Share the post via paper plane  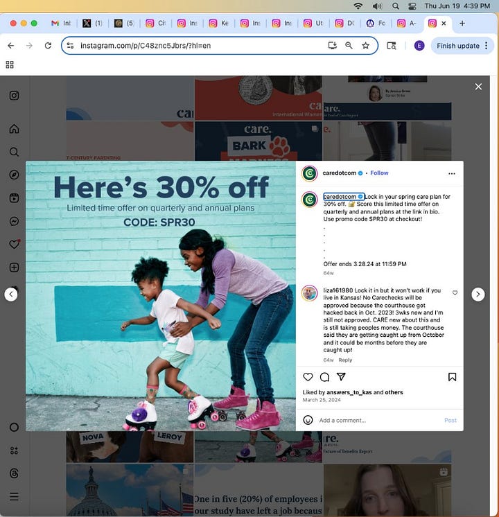click(x=341, y=376)
